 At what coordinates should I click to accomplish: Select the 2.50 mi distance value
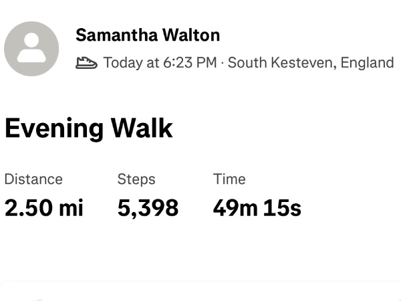(44, 208)
